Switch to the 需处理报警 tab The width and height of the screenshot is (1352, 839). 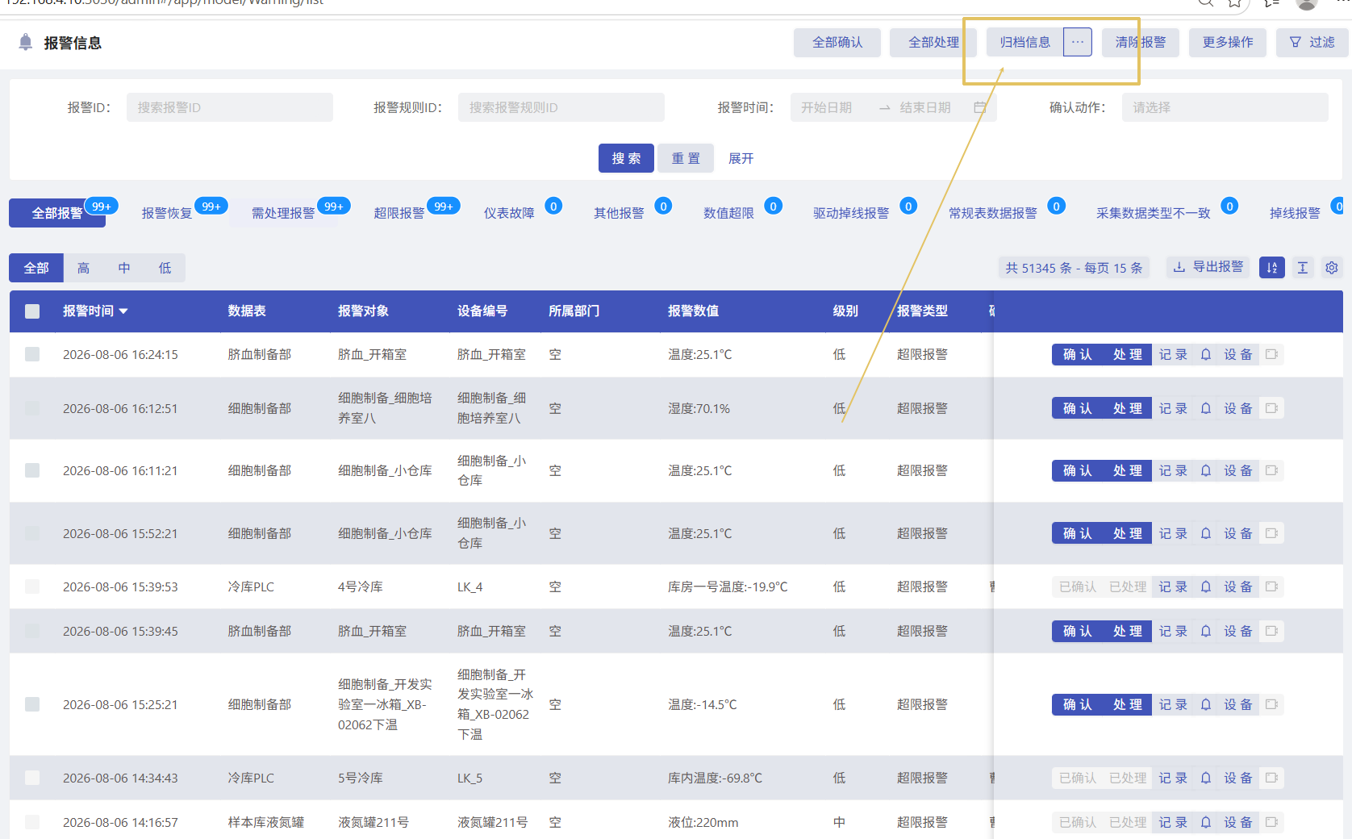[x=283, y=213]
